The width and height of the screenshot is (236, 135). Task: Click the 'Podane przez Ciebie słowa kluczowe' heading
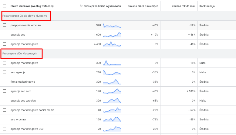point(25,16)
